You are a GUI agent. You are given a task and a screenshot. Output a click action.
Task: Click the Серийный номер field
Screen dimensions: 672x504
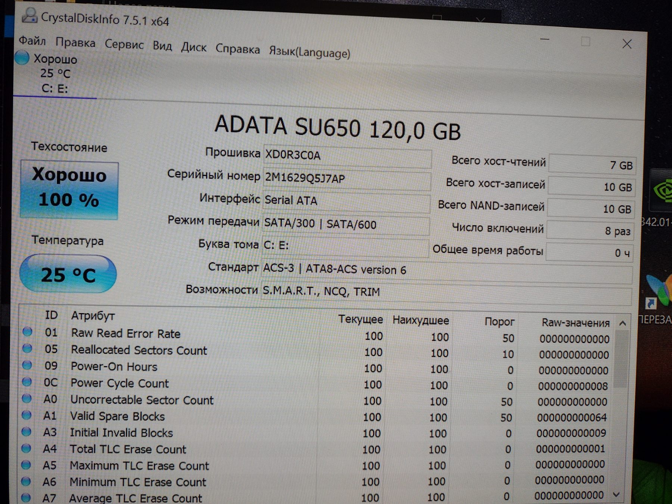pos(346,178)
